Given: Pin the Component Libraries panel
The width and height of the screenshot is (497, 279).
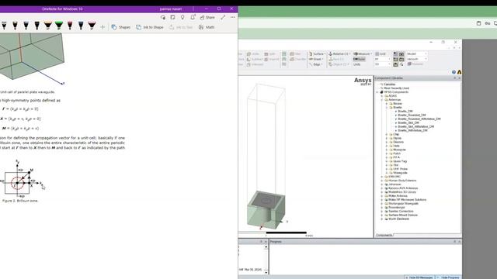Looking at the screenshot, I should (x=454, y=78).
